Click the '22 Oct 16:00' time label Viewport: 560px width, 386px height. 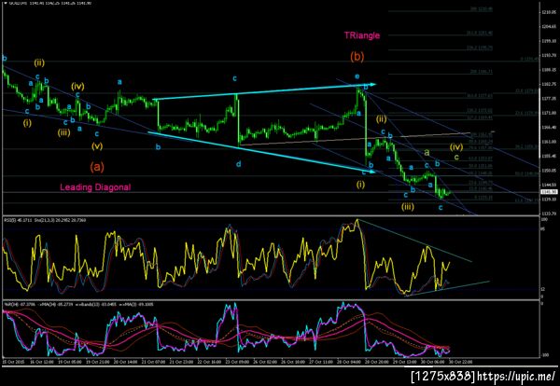click(209, 362)
